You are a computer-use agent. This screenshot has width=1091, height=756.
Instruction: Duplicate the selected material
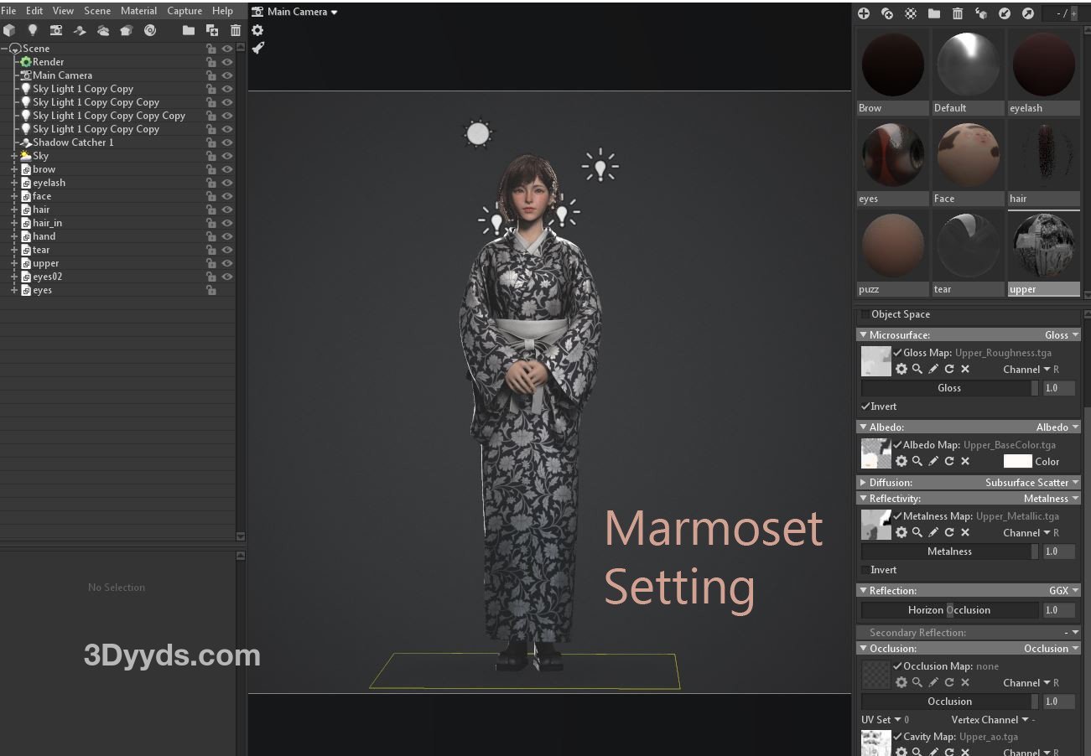coord(887,13)
